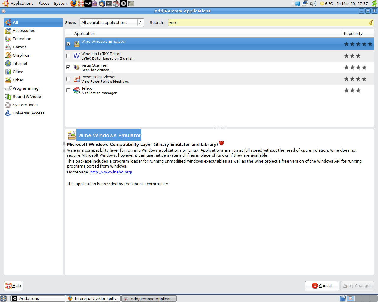This screenshot has height=302, width=378.
Task: Open the Terminal launcher in the top panel
Action: coord(109,4)
